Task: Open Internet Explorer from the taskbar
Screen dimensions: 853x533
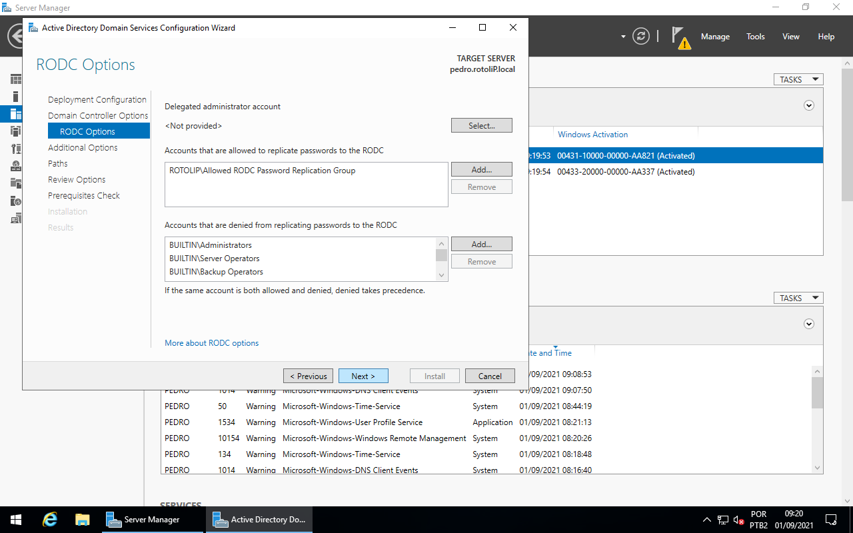Action: [x=50, y=520]
